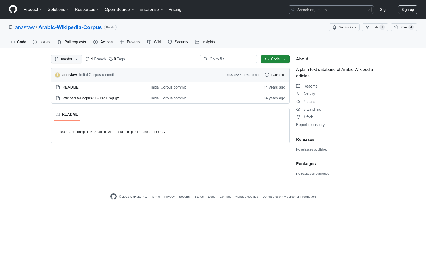The height and width of the screenshot is (266, 426).
Task: Click the repository icon beside anastaw
Action: tap(11, 27)
